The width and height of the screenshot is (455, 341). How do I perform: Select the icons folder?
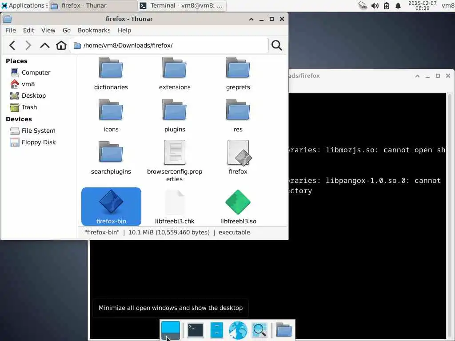pyautogui.click(x=111, y=116)
